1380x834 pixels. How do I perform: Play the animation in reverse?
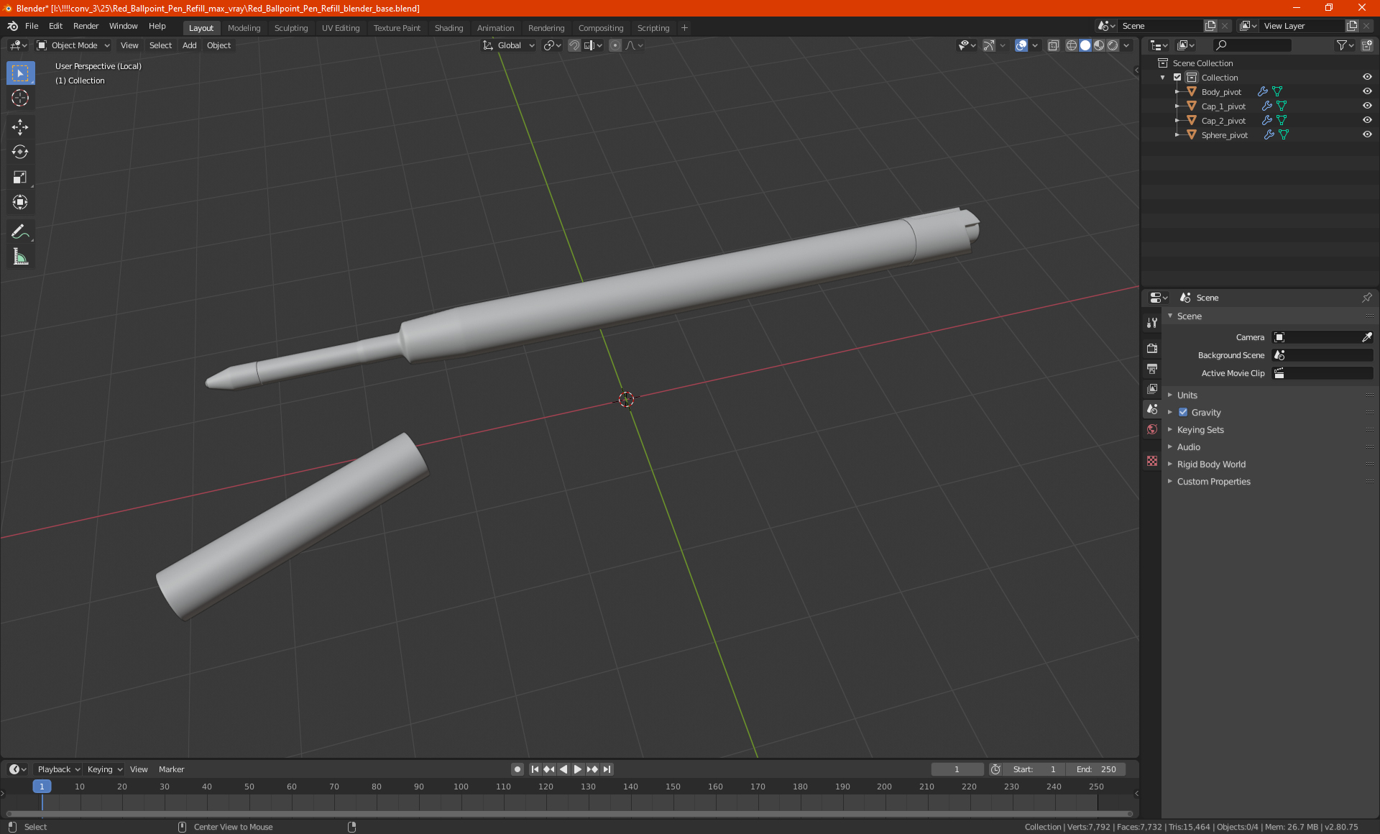[563, 769]
